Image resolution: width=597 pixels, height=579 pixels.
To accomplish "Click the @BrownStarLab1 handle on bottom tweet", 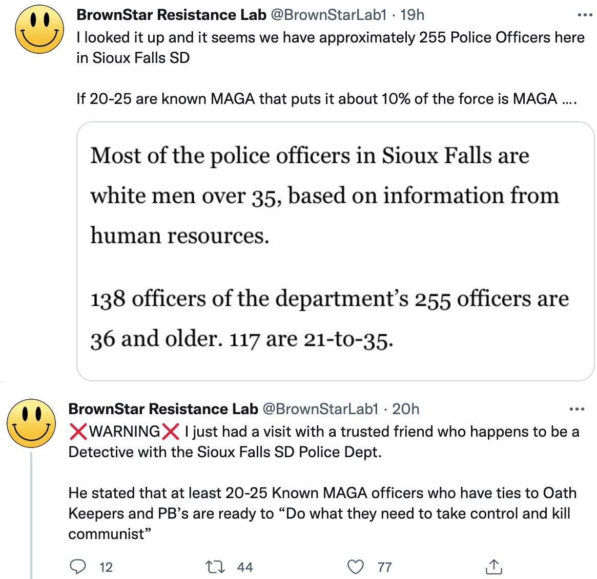I will (x=321, y=409).
